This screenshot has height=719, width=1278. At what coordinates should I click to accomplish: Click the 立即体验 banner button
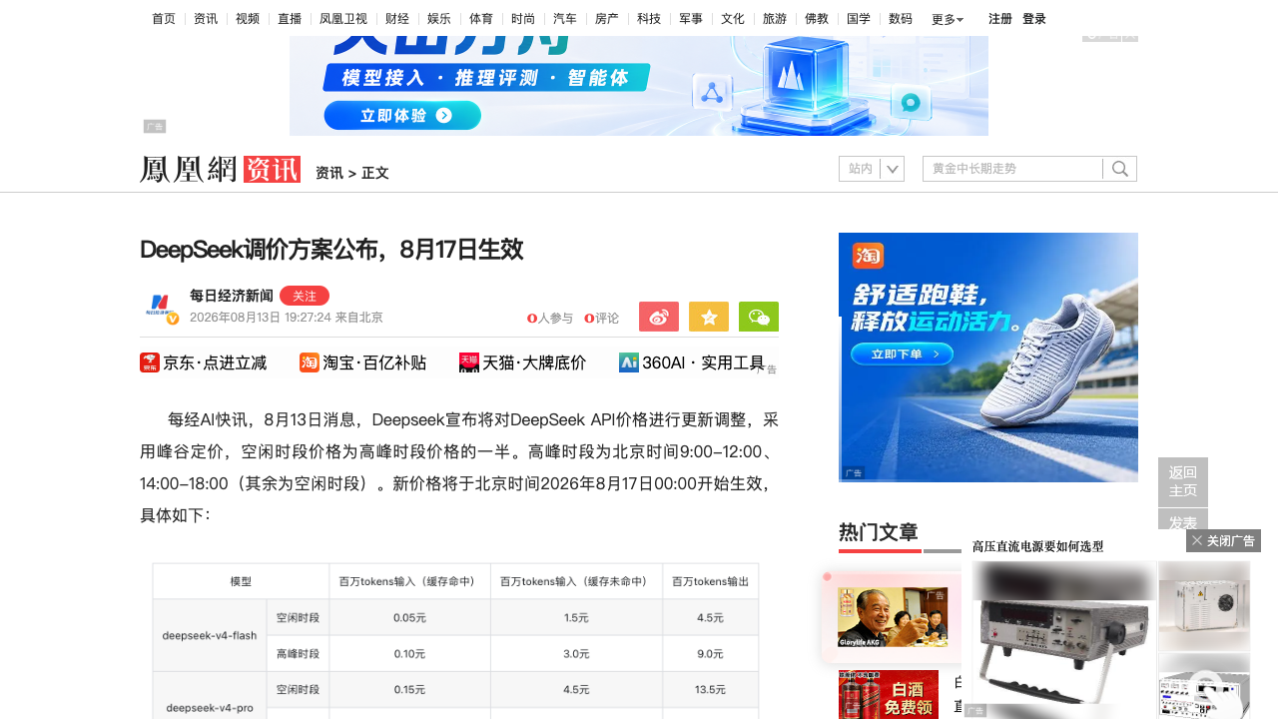click(x=402, y=116)
